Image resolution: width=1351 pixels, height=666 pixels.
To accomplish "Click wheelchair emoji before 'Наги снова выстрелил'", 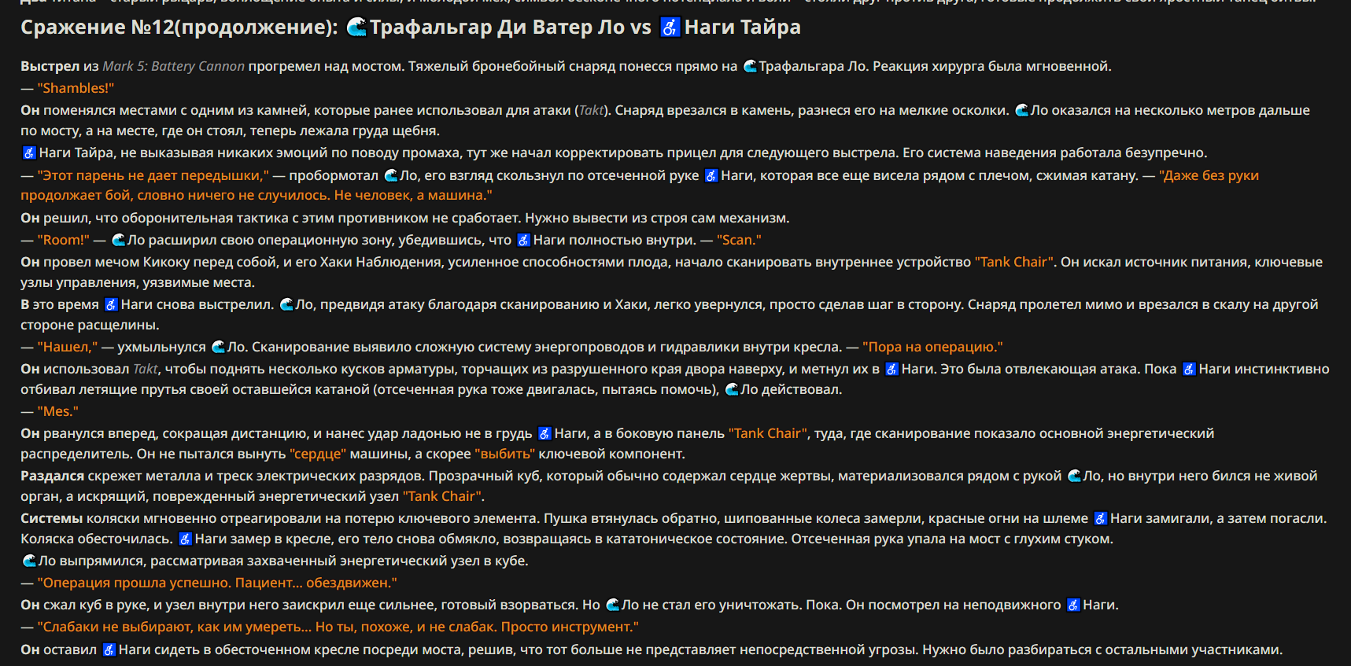I will click(112, 304).
